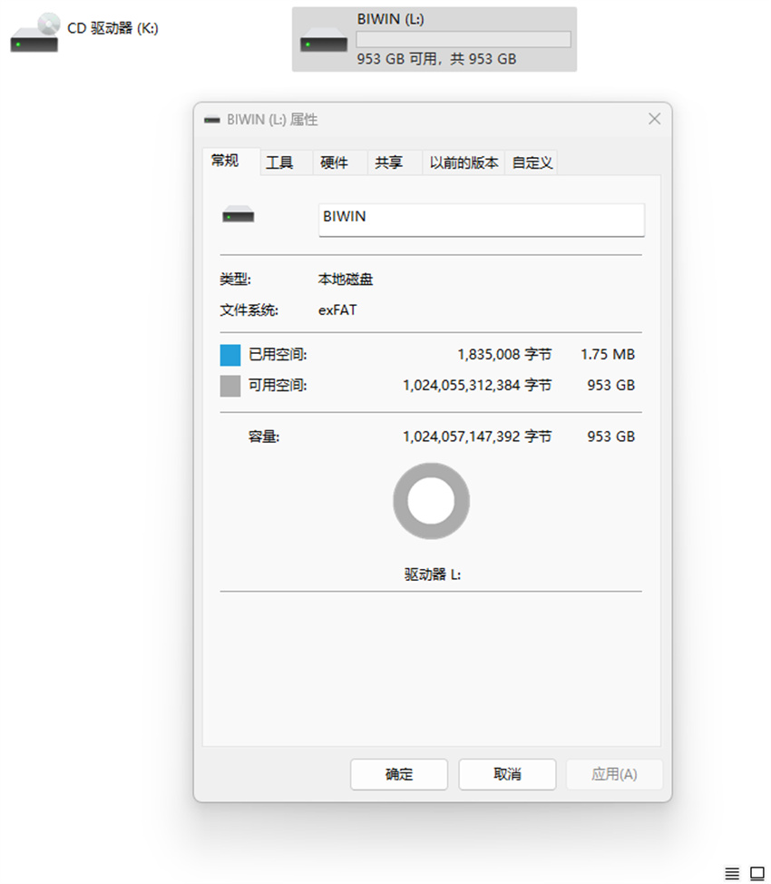
Task: Click the list view icon at bottom right
Action: tap(731, 872)
